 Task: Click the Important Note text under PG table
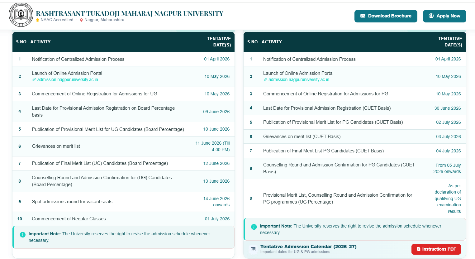coord(350,229)
